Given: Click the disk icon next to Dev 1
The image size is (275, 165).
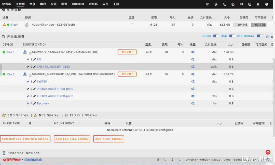Looking at the screenshot, I should click(25, 52).
